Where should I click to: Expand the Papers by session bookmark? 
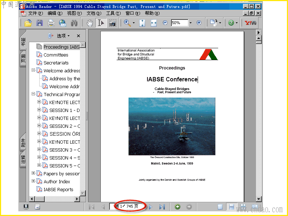pos(33,174)
